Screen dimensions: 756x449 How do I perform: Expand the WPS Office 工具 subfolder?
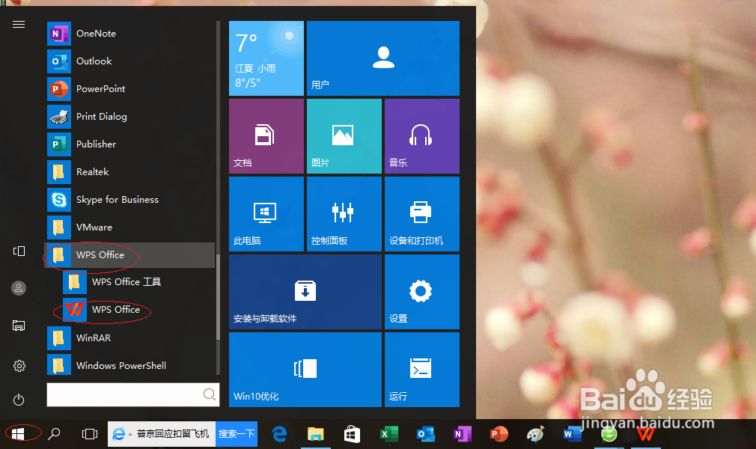[x=138, y=281]
